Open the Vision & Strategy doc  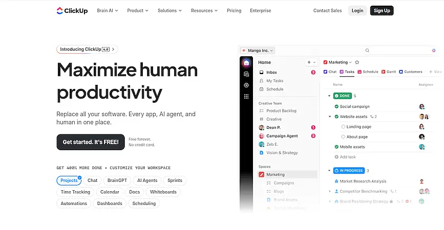[x=287, y=153]
